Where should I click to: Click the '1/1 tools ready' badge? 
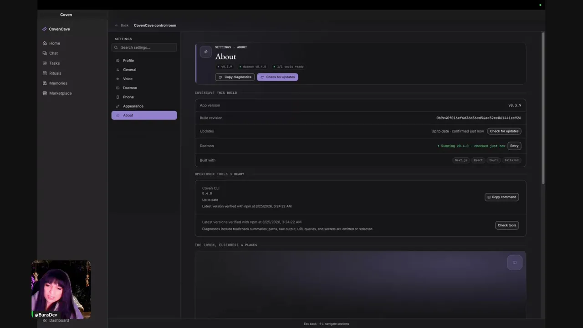tap(289, 67)
